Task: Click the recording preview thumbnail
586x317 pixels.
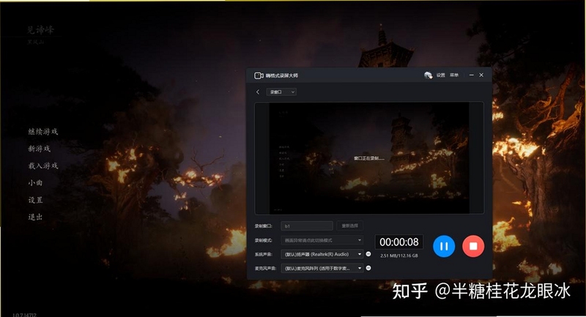Action: click(369, 158)
